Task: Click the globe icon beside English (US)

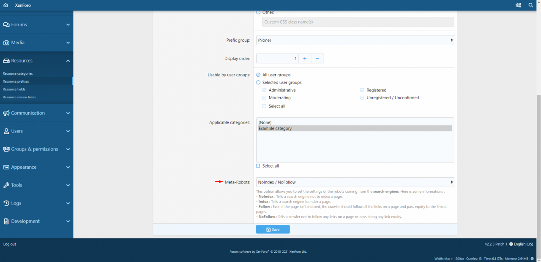Action: coord(511,244)
